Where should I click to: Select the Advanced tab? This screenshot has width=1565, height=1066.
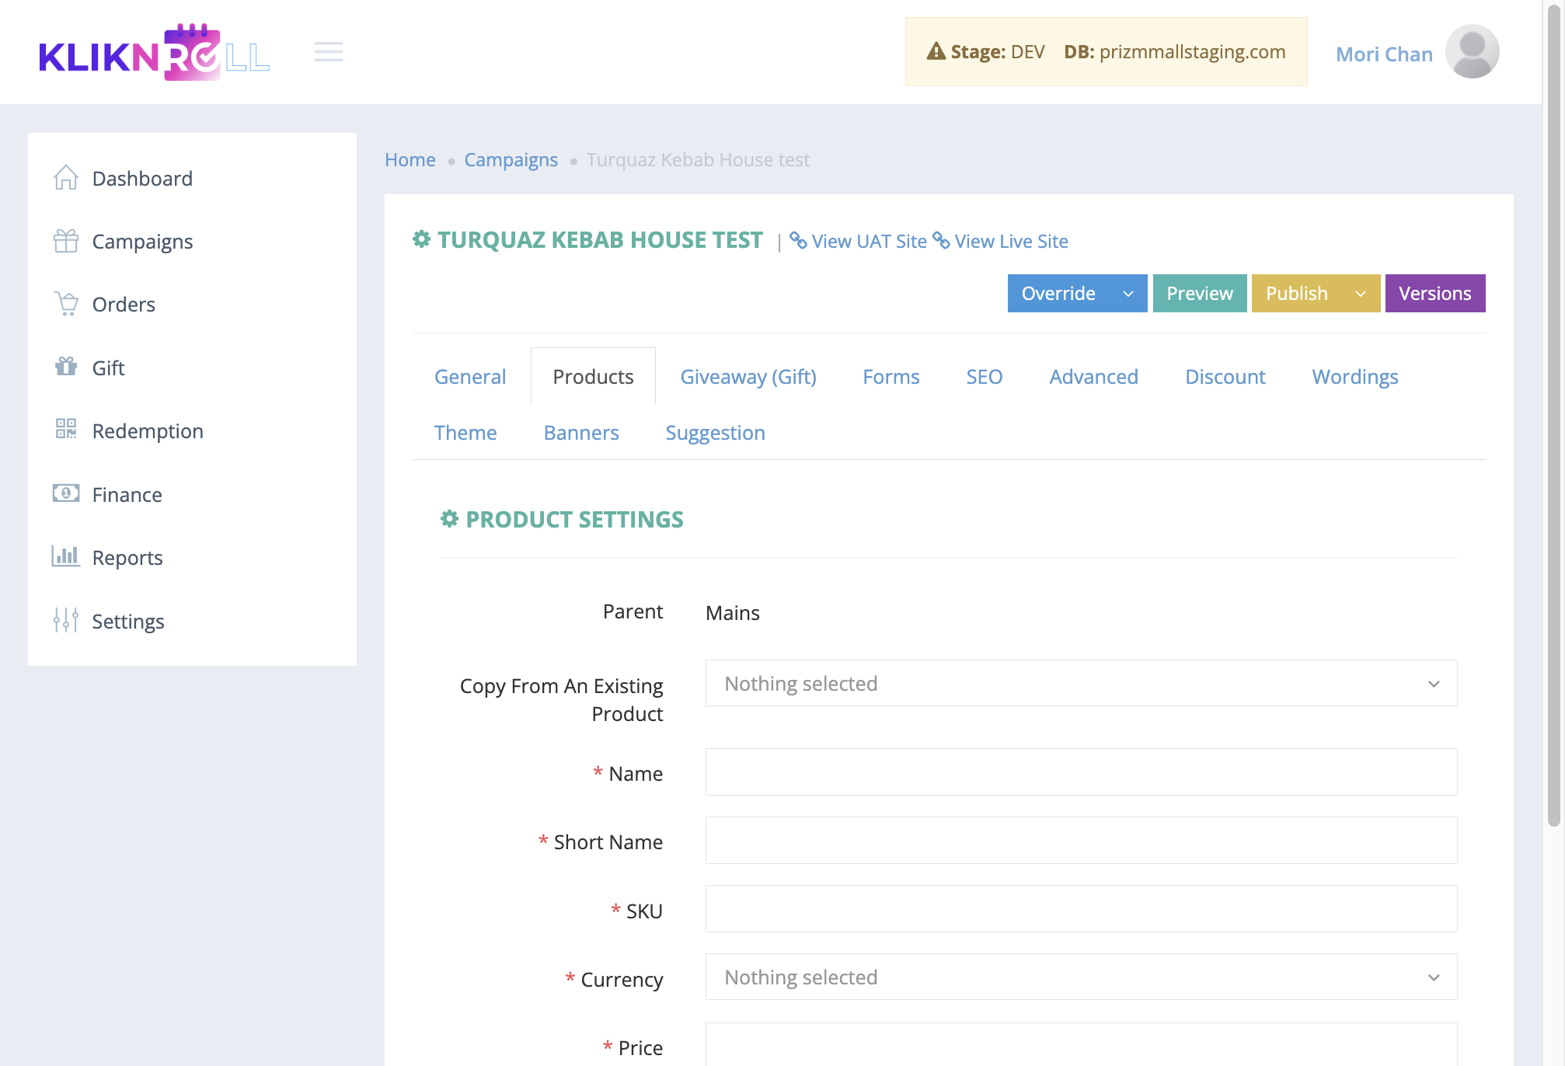pos(1093,377)
